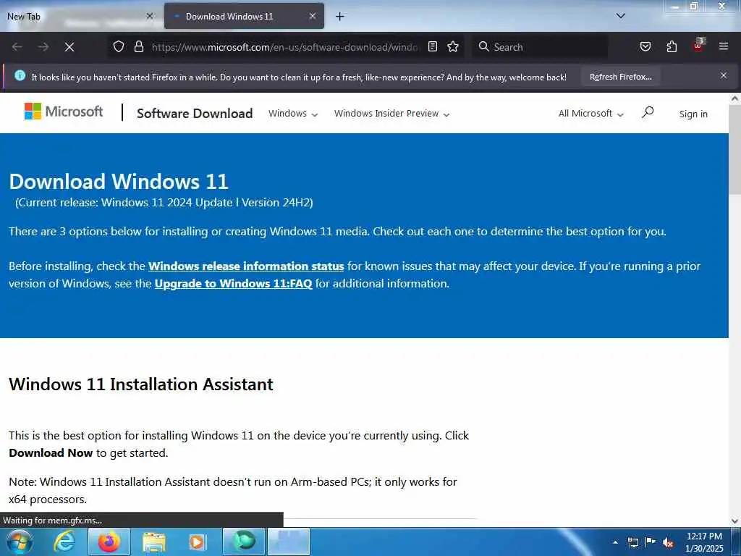Open the Pocket save icon
The image size is (741, 556).
pyautogui.click(x=645, y=47)
